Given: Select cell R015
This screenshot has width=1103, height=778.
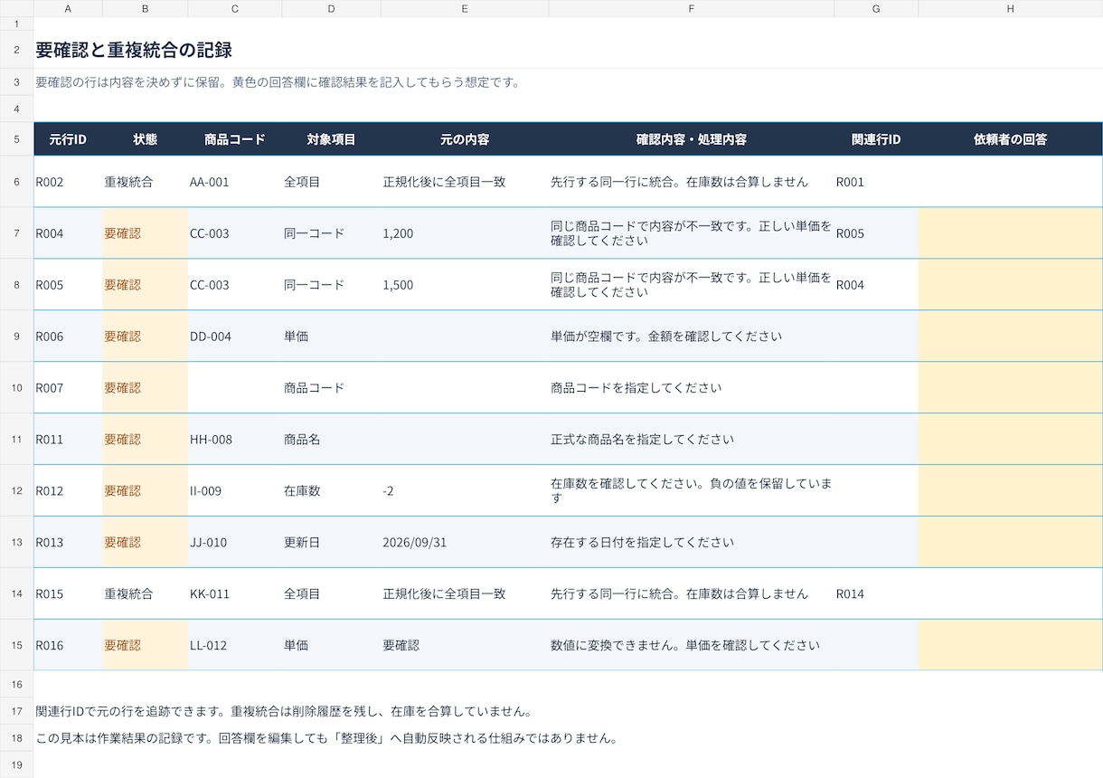Looking at the screenshot, I should coord(68,594).
